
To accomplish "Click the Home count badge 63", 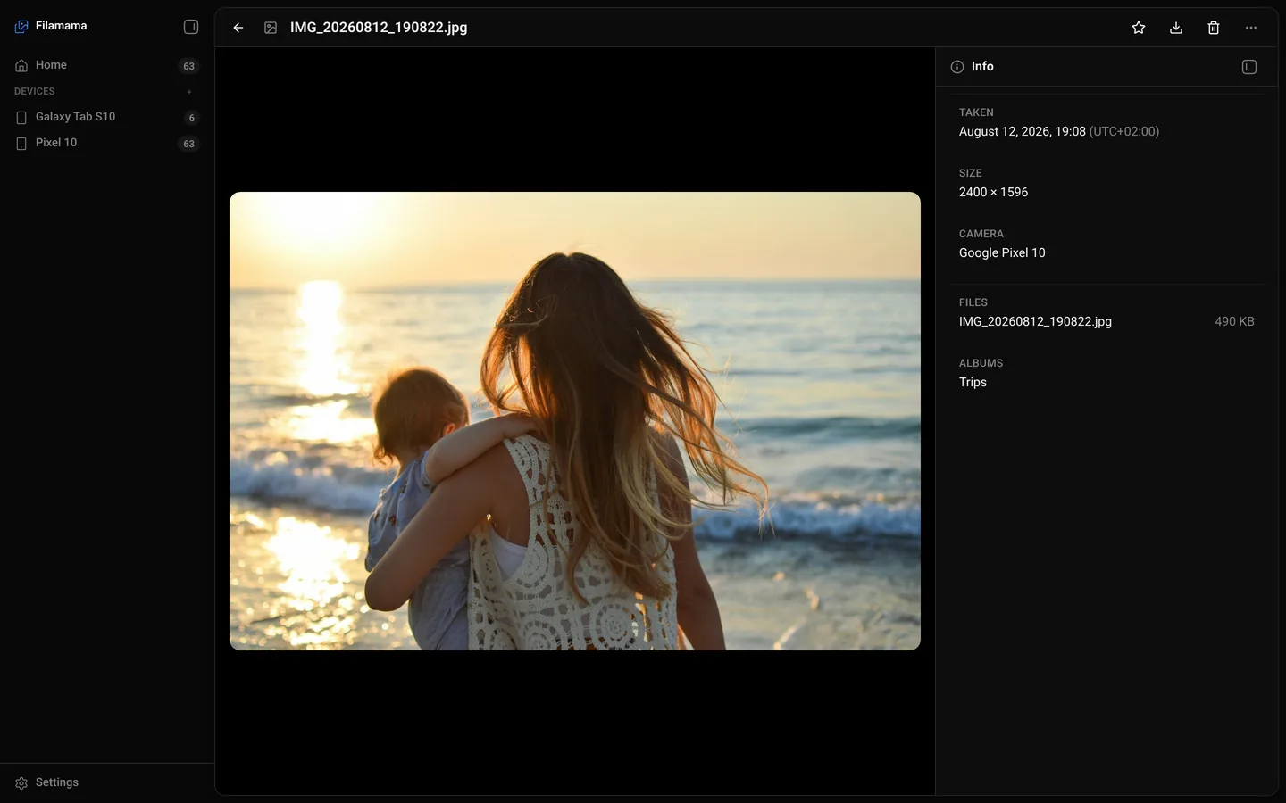I will [188, 66].
